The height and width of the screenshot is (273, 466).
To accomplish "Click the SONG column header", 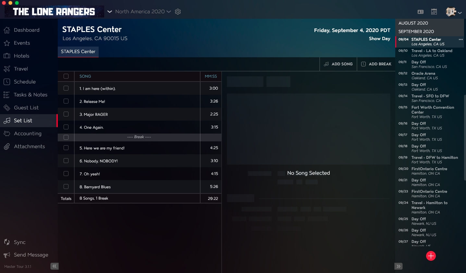I will pos(85,76).
